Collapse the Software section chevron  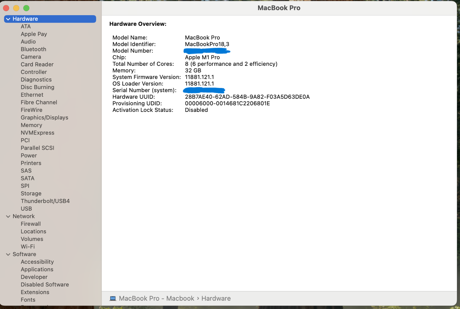coord(8,254)
